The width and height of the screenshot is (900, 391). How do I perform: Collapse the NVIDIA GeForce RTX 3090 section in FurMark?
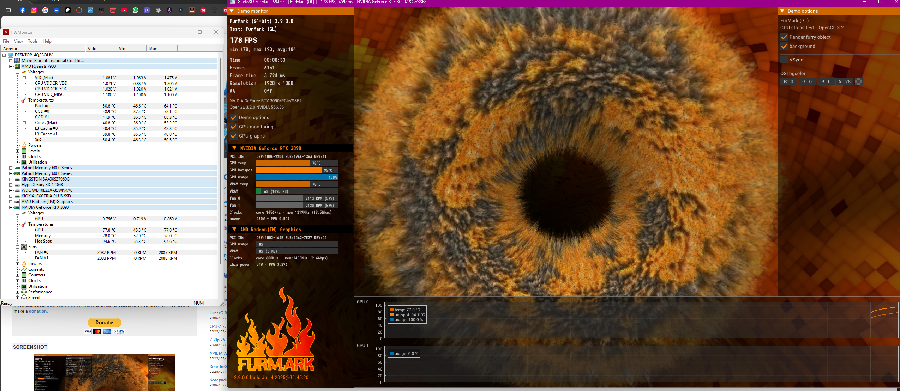click(x=234, y=148)
